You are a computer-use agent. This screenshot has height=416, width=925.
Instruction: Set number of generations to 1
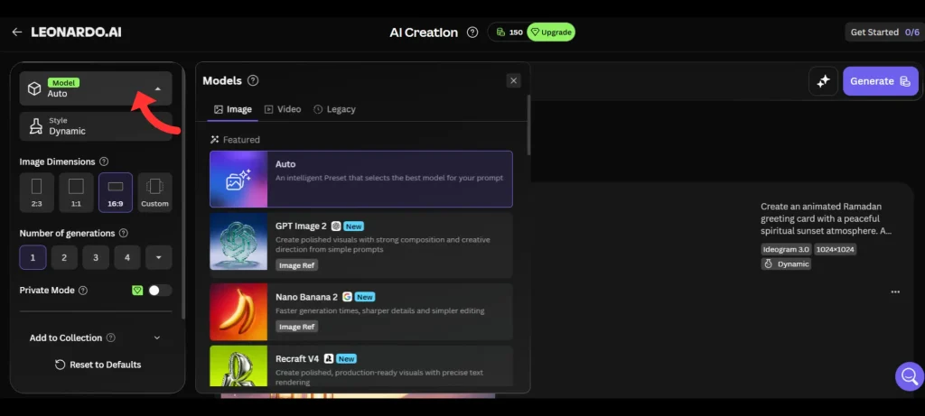(x=33, y=257)
